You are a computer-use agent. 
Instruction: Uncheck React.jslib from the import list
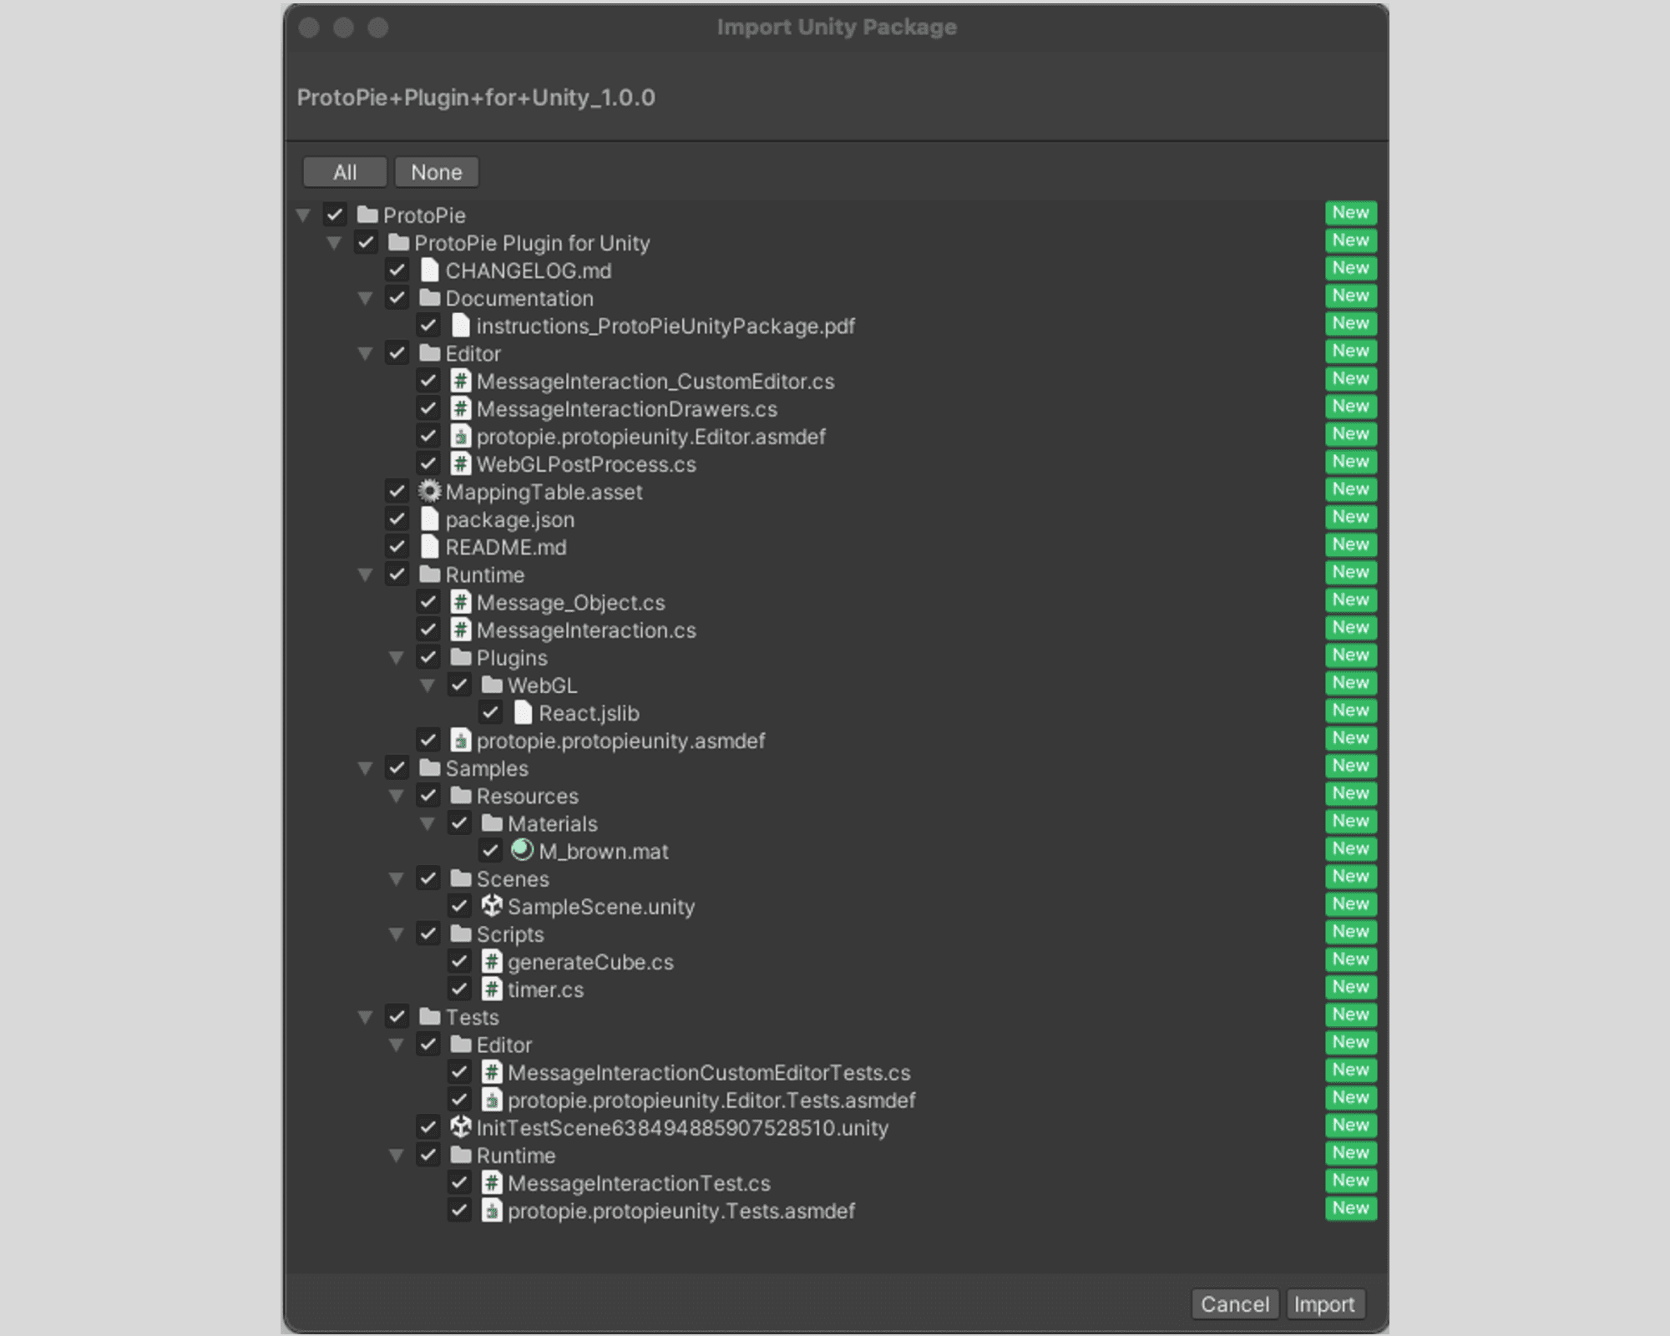click(x=492, y=713)
